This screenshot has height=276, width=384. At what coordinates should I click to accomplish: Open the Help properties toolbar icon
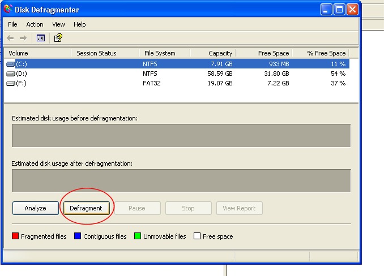pos(58,38)
